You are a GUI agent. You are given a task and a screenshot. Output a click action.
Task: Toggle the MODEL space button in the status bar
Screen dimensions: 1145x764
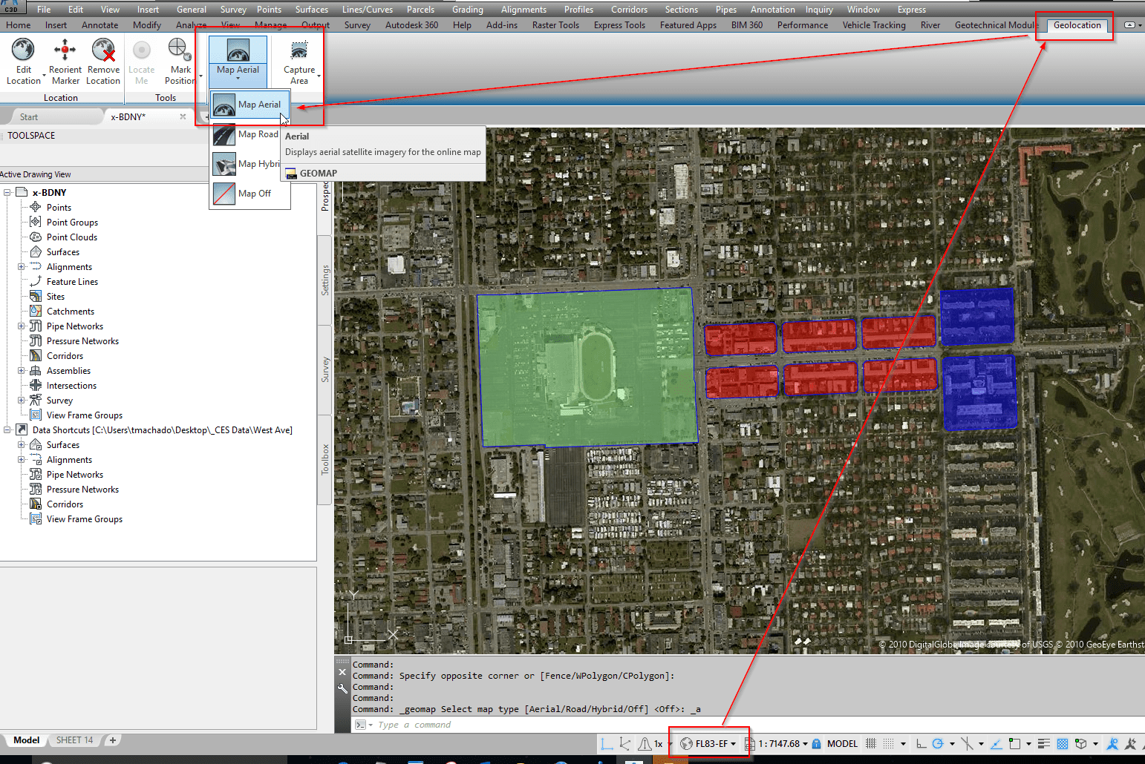841,743
